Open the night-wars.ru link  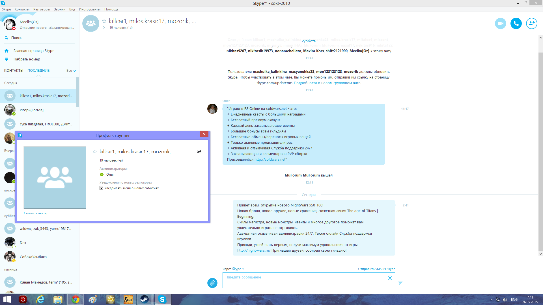point(254,250)
